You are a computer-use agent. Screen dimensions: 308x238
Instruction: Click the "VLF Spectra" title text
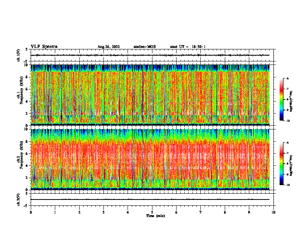(44, 47)
